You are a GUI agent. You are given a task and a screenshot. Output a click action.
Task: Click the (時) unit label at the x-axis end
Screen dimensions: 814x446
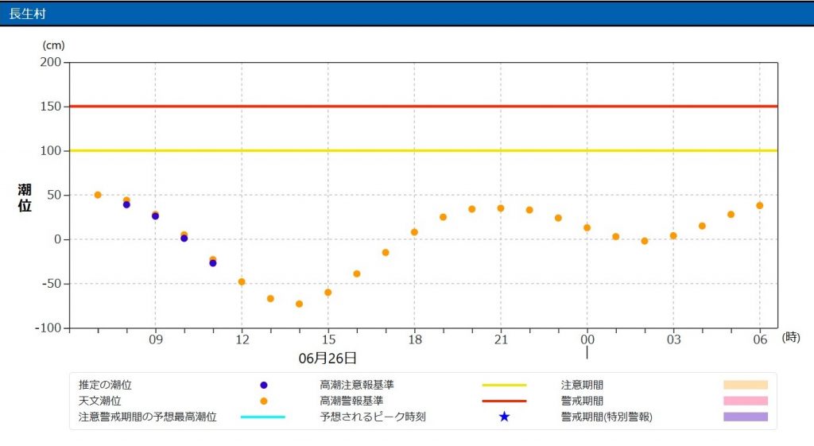791,338
